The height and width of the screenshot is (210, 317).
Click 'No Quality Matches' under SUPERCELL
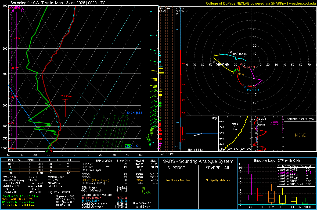click(x=178, y=180)
